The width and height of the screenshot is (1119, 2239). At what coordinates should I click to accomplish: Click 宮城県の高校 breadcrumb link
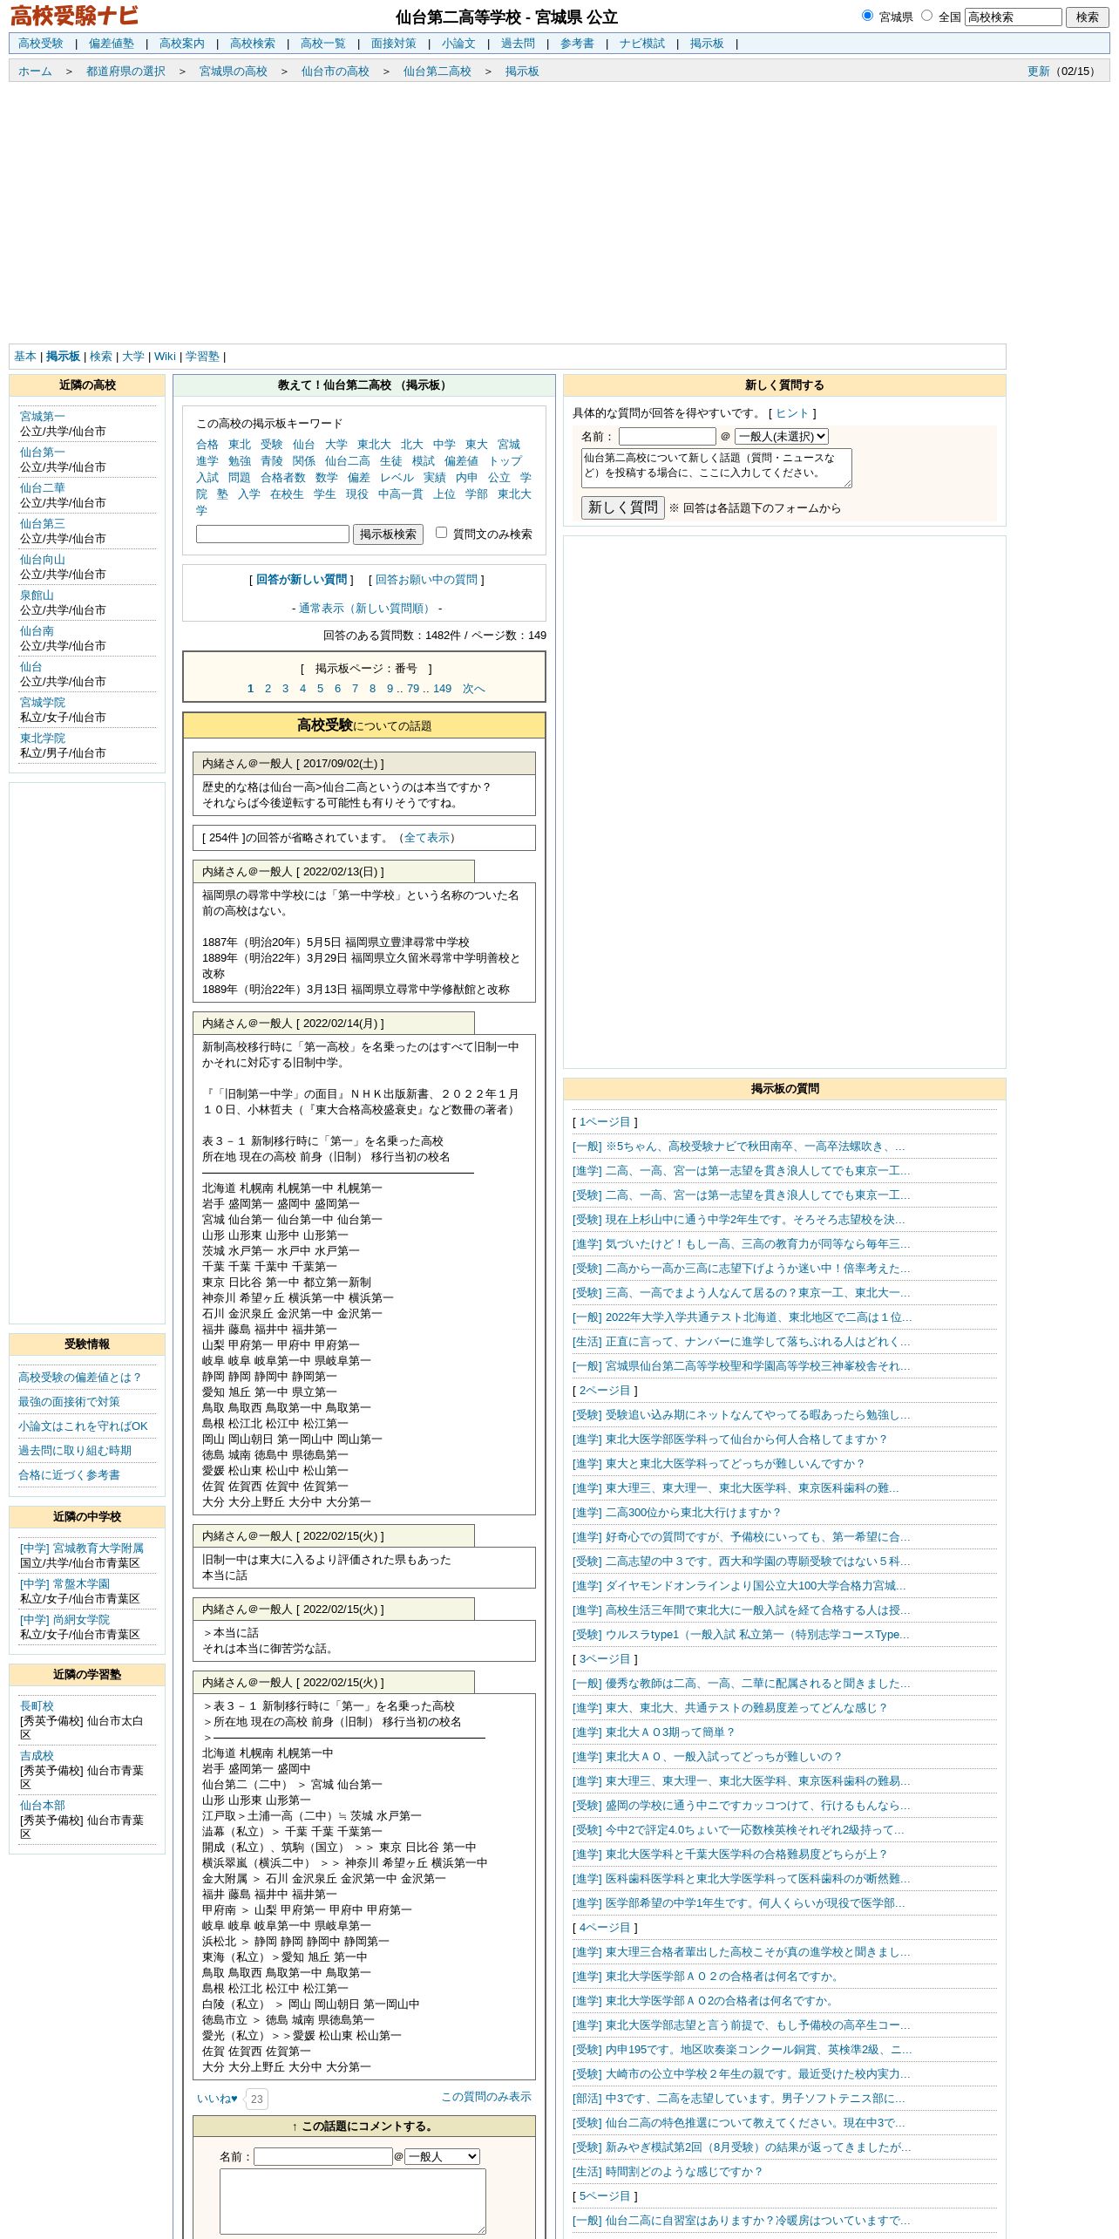(x=234, y=71)
